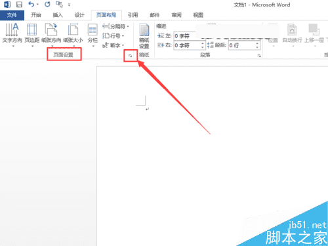Open the 文件 (File) tab
Viewport: 328px width, 246px height.
12,15
